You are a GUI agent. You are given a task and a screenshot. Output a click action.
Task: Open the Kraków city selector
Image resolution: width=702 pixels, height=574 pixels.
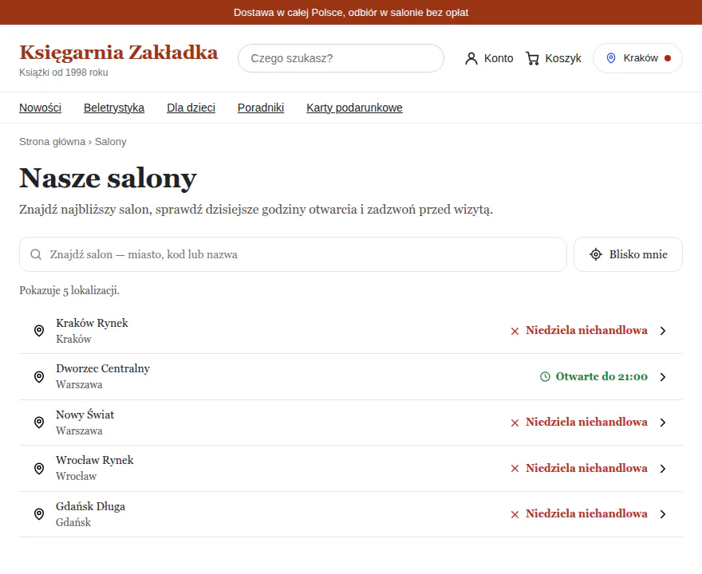(x=637, y=58)
